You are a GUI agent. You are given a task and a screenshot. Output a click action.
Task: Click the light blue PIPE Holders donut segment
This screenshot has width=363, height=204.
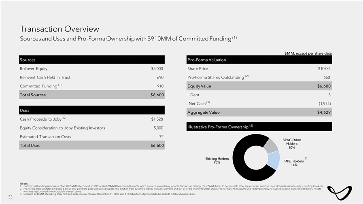pos(274,160)
